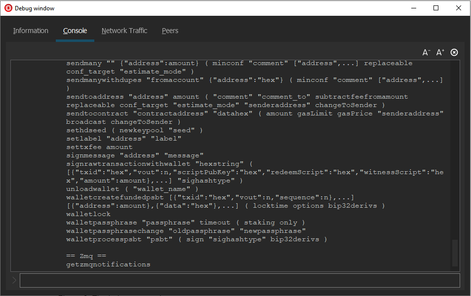Click the 'sethdseed' command line

[134, 130]
